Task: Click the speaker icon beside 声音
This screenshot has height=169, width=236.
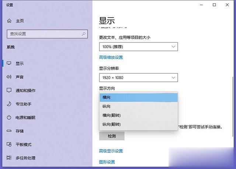Action: coord(9,77)
